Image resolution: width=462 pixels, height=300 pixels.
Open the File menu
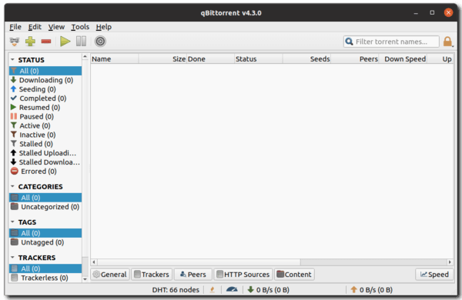pyautogui.click(x=15, y=27)
